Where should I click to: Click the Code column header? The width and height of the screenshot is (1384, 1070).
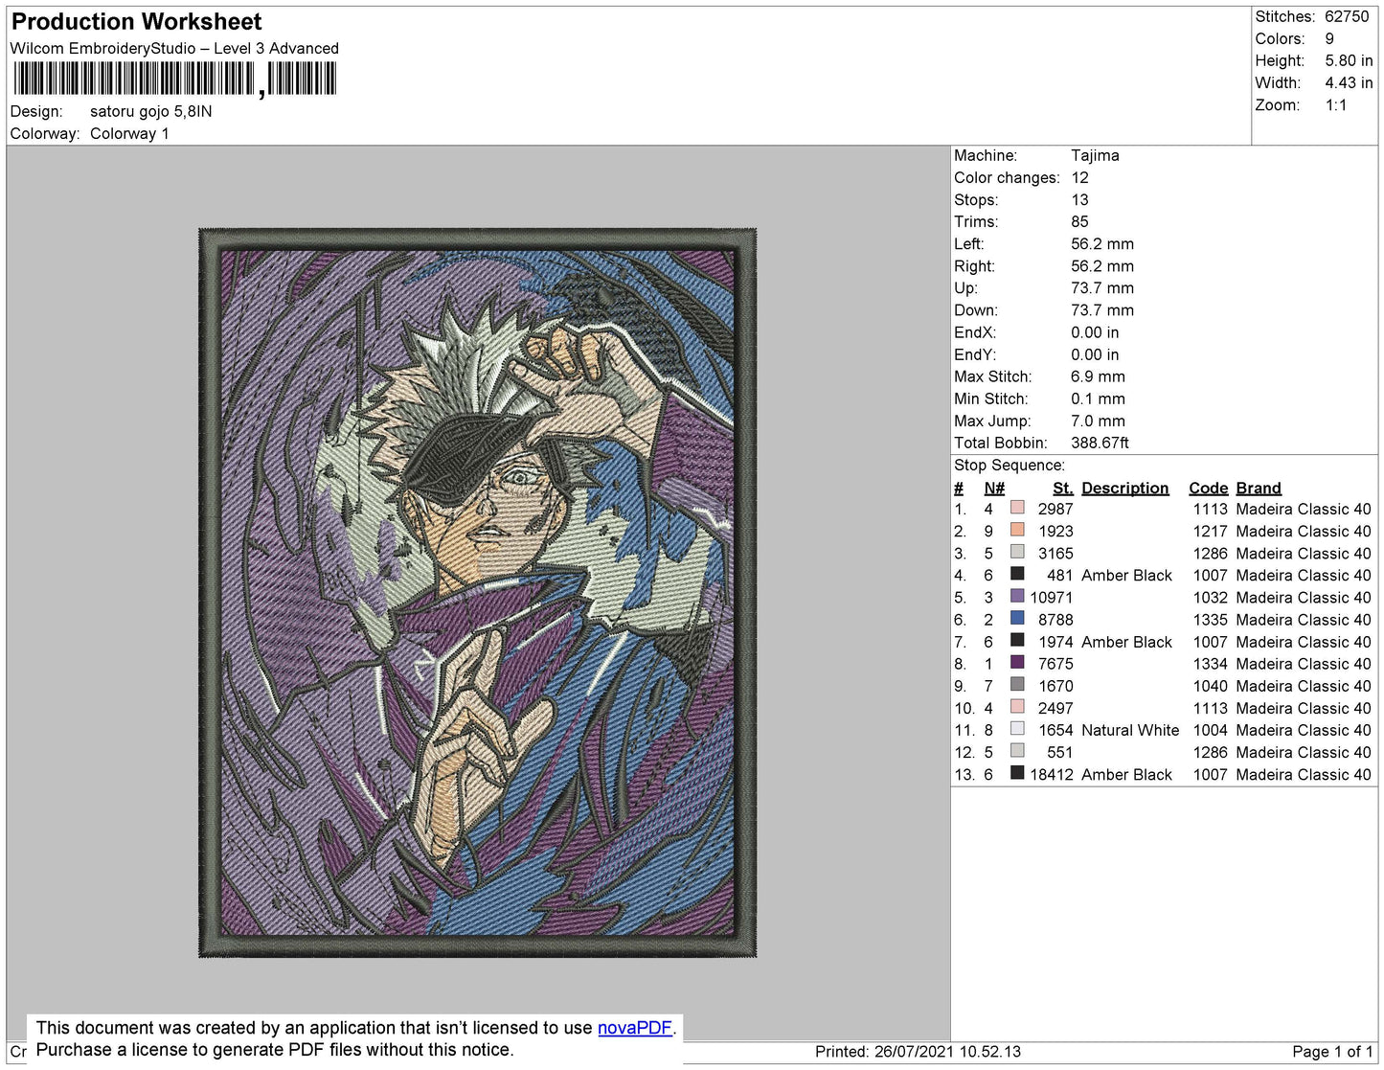(x=1208, y=488)
